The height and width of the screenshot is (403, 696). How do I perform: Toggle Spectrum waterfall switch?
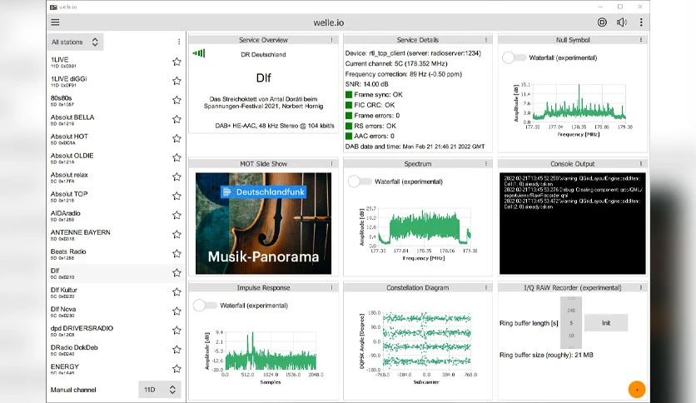(x=360, y=182)
